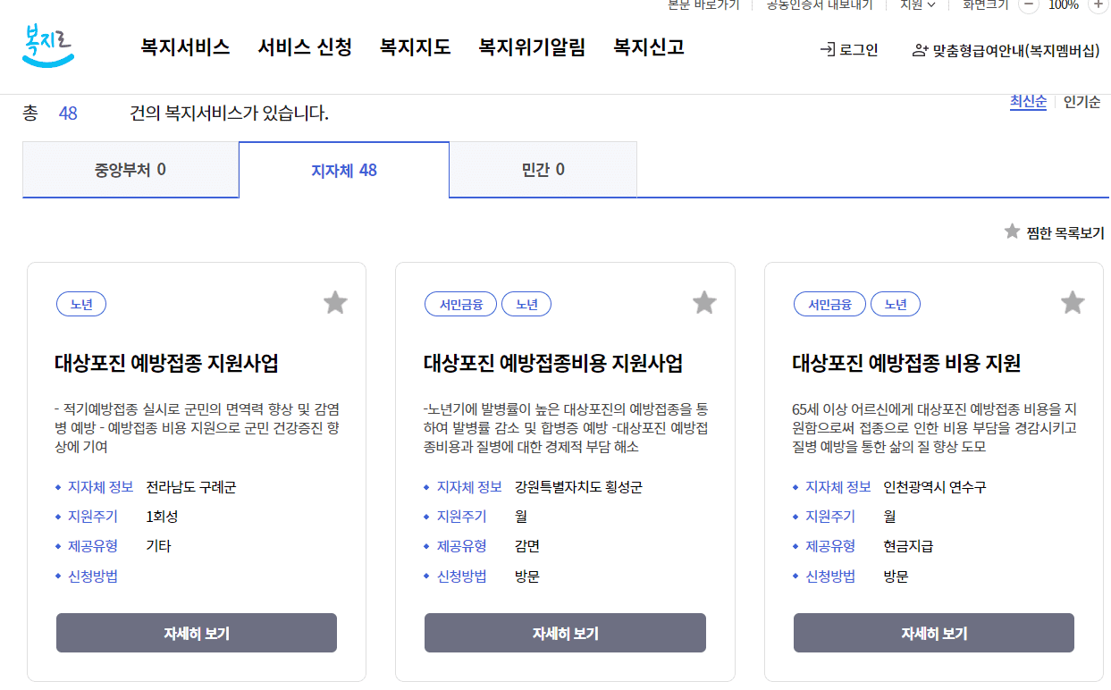1111x690 pixels.
Task: Click the 맞춤형급여안내(복지멤버십) person icon
Action: pyautogui.click(x=921, y=51)
